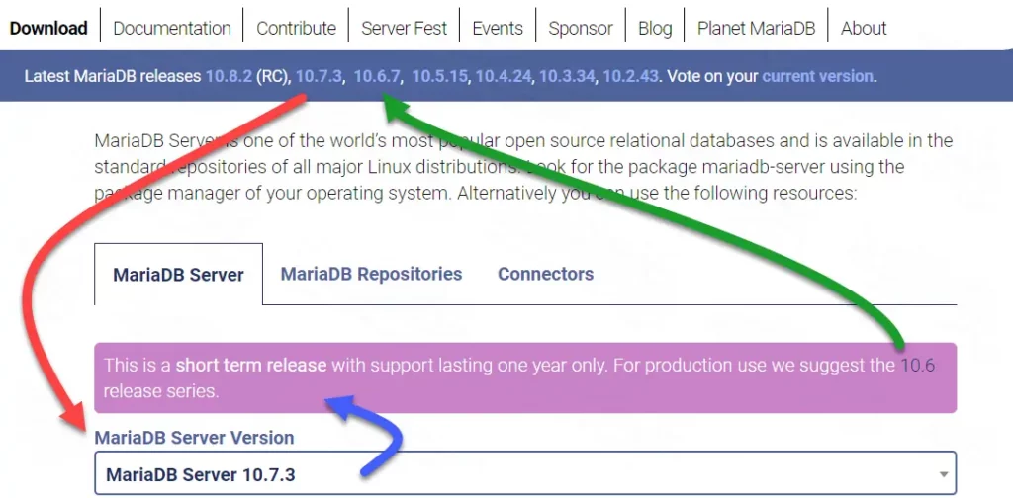
Task: Switch to the MariaDB Repositories tab
Action: [371, 274]
